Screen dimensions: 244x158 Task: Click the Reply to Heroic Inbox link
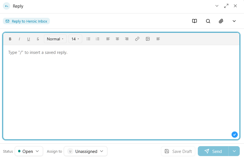pos(26,21)
